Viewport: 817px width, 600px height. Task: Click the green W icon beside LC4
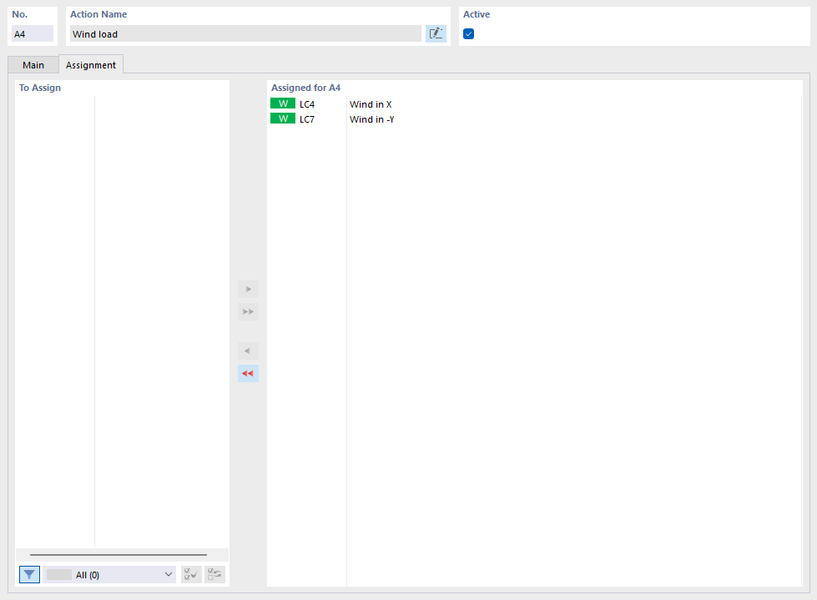tap(283, 103)
